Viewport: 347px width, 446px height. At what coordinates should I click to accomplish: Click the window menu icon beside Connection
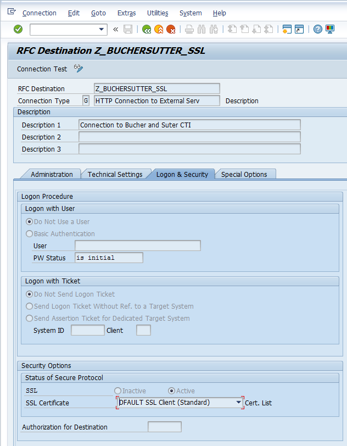12,12
